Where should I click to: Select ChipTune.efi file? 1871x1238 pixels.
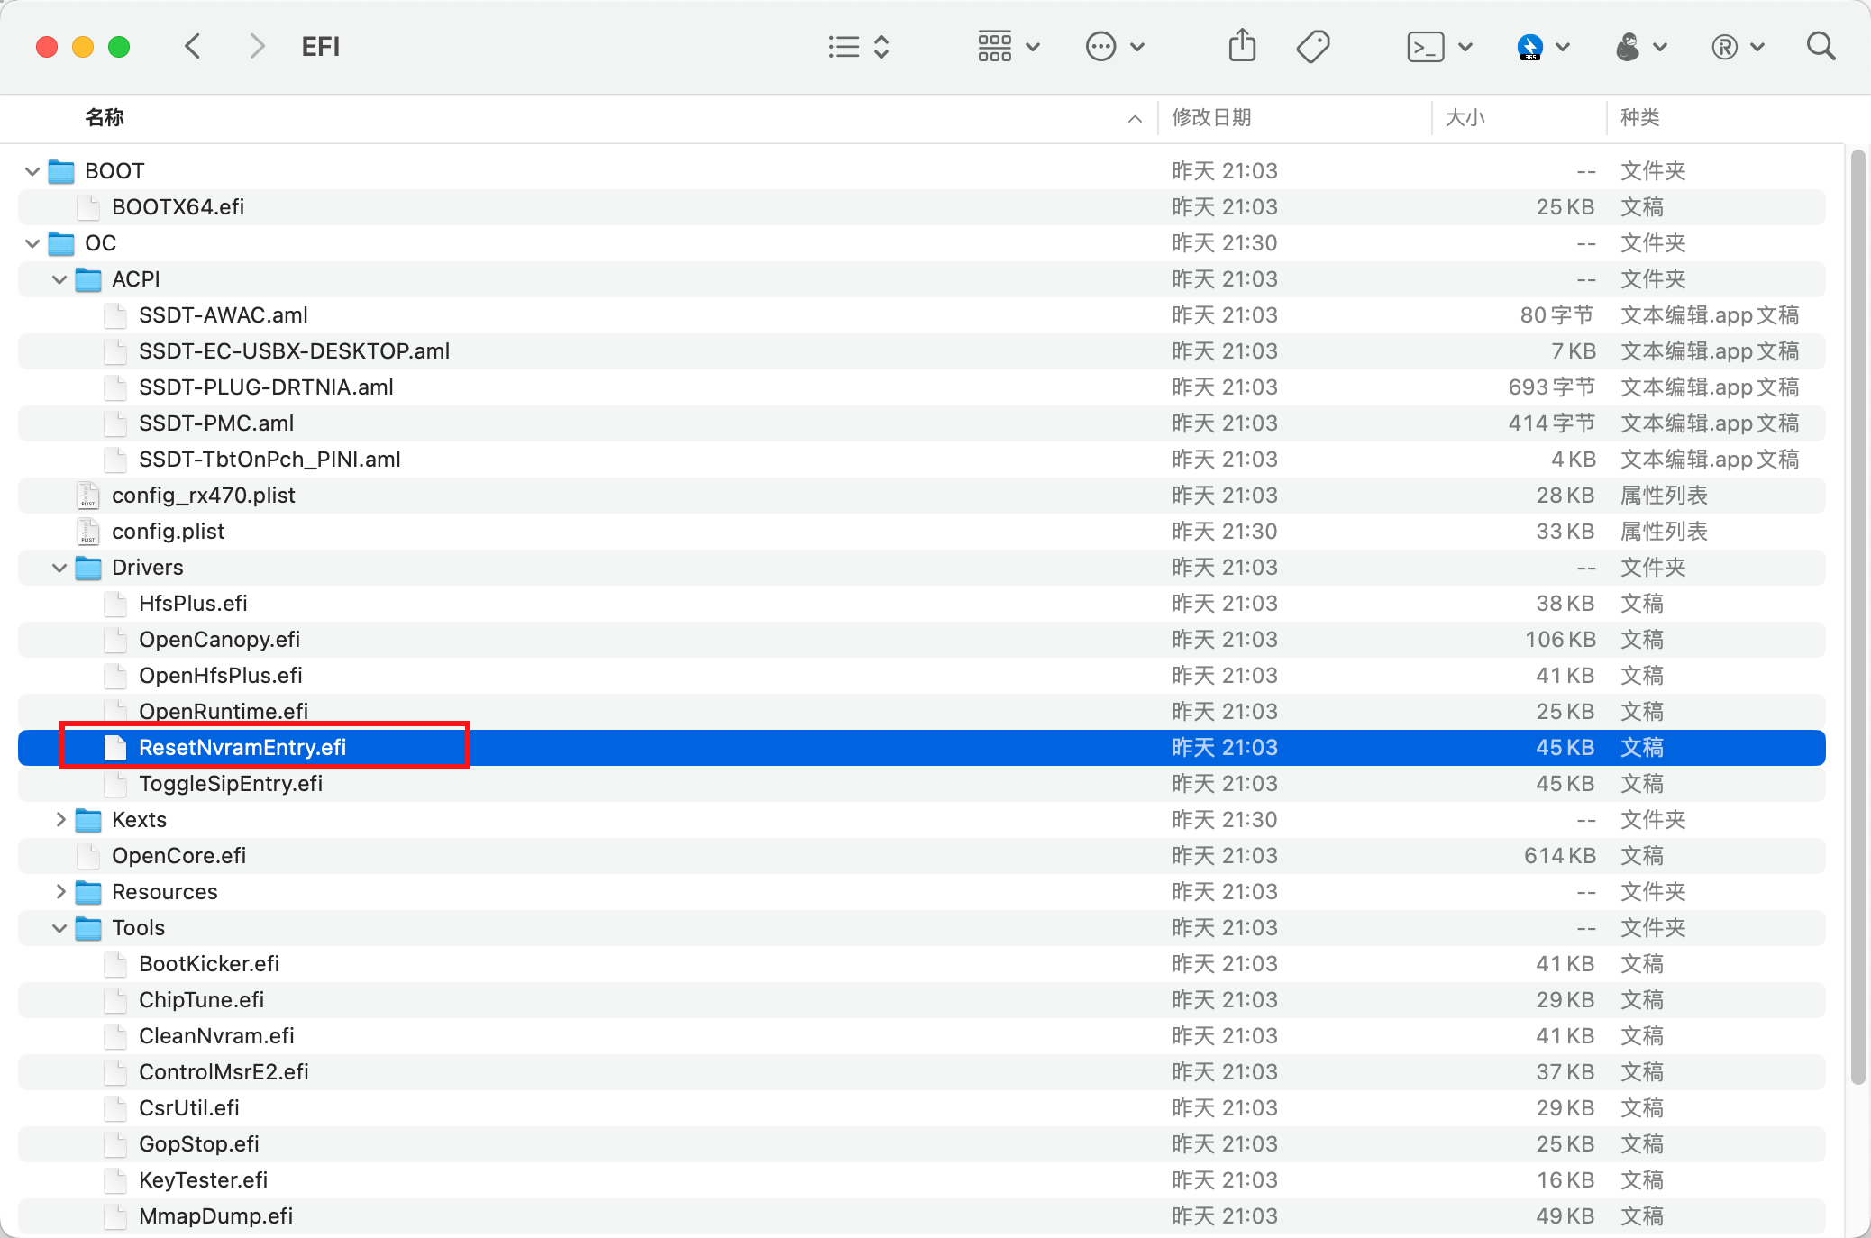(922, 1000)
